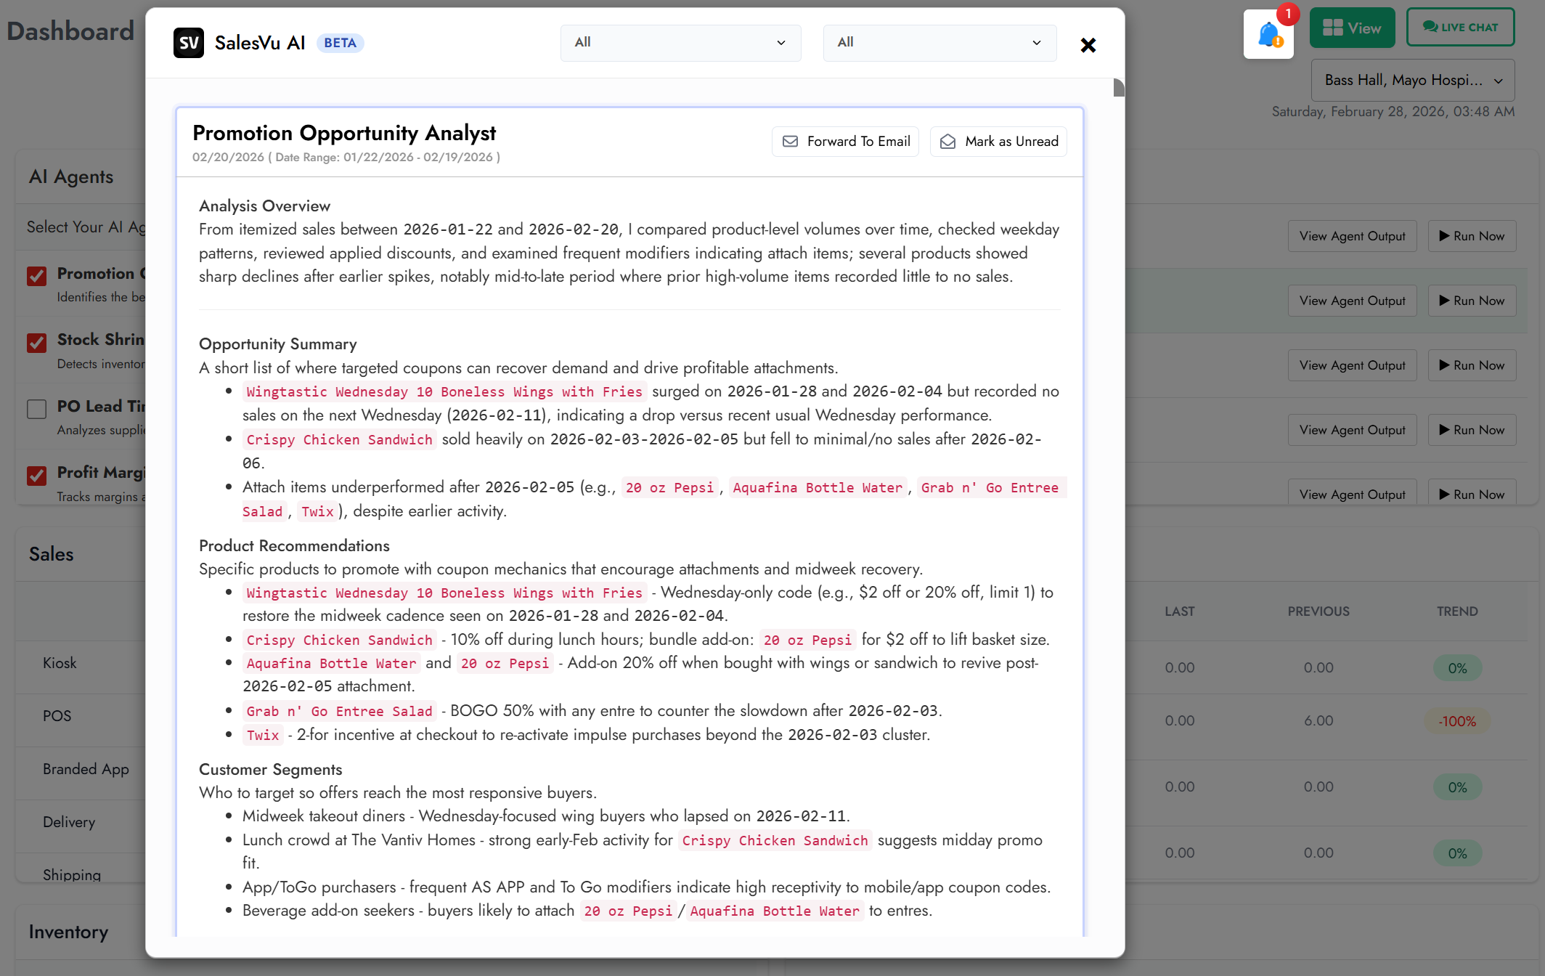Uncheck the Promotion agent checkbox

37,276
